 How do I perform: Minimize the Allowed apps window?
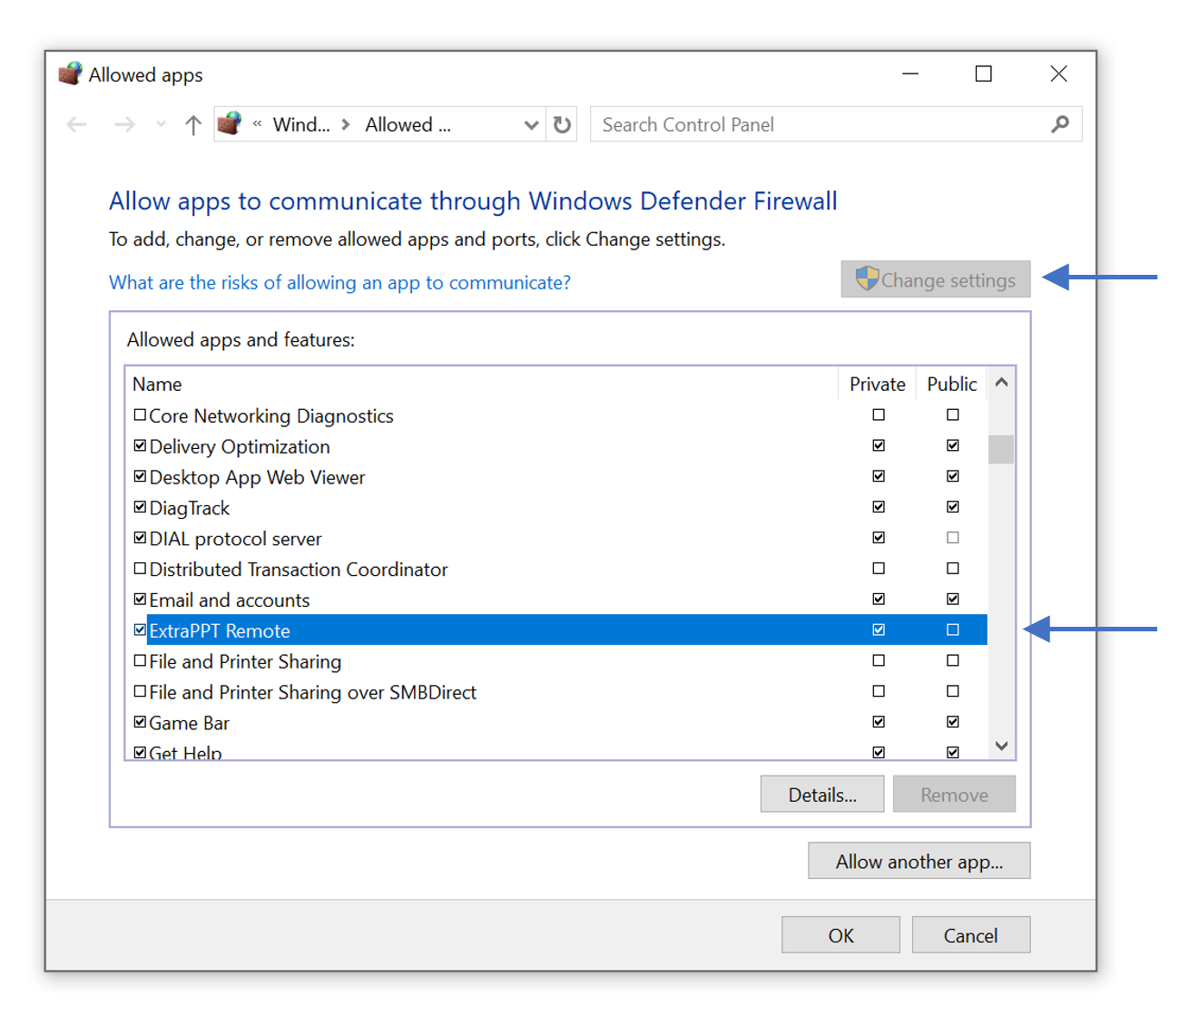pyautogui.click(x=910, y=73)
